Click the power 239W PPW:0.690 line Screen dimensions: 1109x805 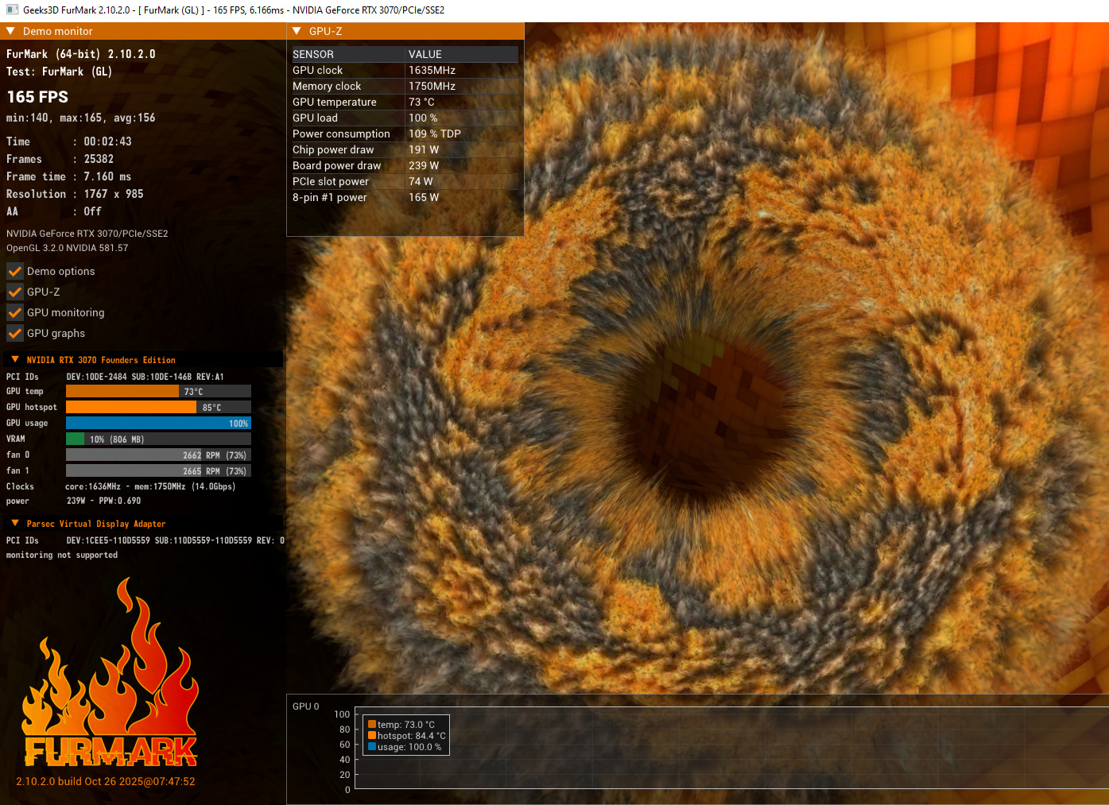[x=74, y=501]
